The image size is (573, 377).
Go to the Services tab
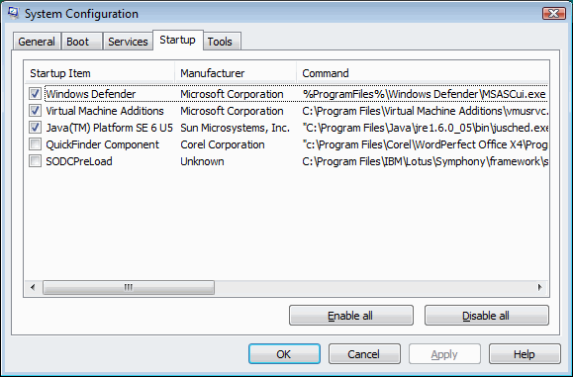[128, 42]
